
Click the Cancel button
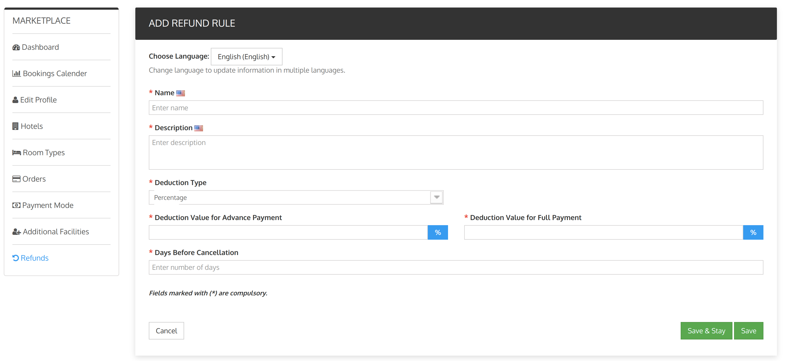click(x=167, y=331)
